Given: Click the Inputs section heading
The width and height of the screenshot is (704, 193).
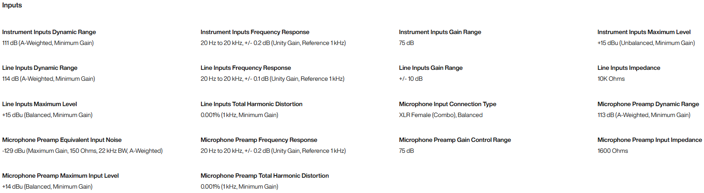Looking at the screenshot, I should (x=12, y=5).
